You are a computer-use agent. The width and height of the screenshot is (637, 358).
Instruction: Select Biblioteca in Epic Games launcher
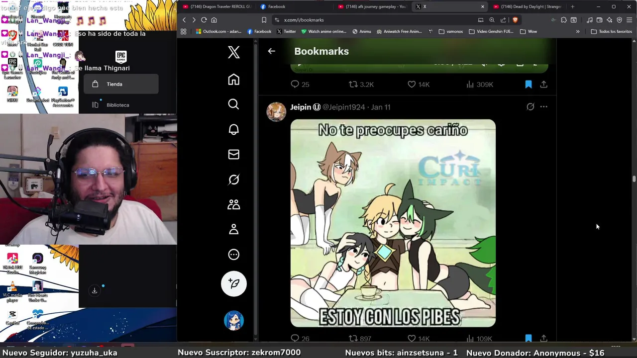coord(121,105)
